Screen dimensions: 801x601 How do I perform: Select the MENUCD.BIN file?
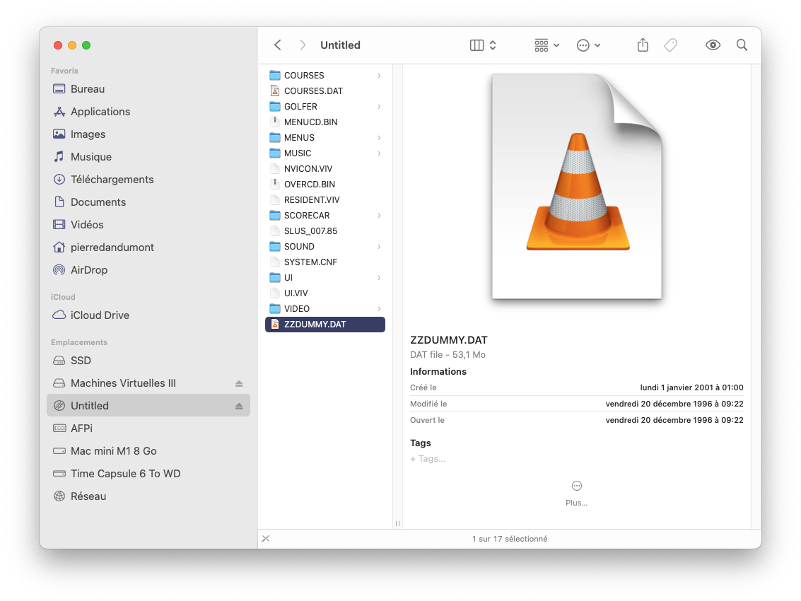[x=325, y=122]
